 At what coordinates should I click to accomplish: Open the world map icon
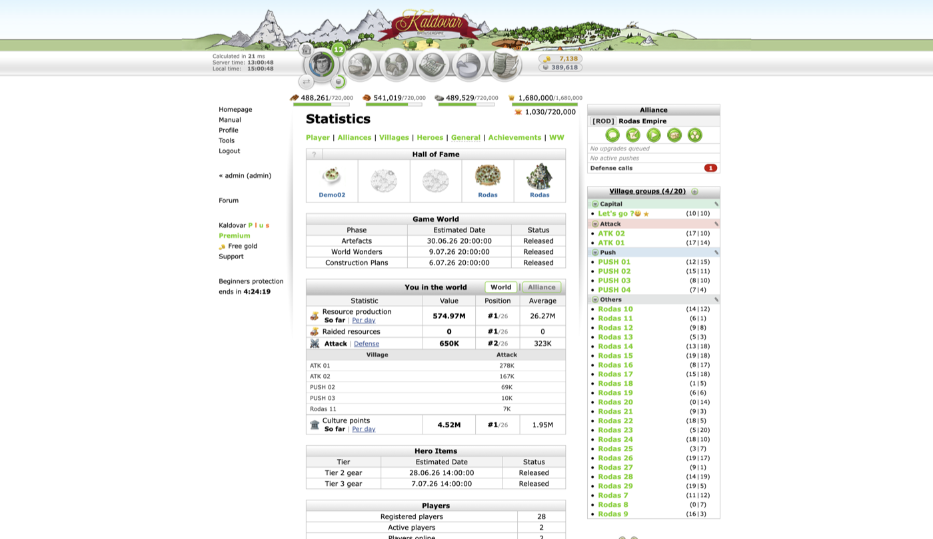433,65
